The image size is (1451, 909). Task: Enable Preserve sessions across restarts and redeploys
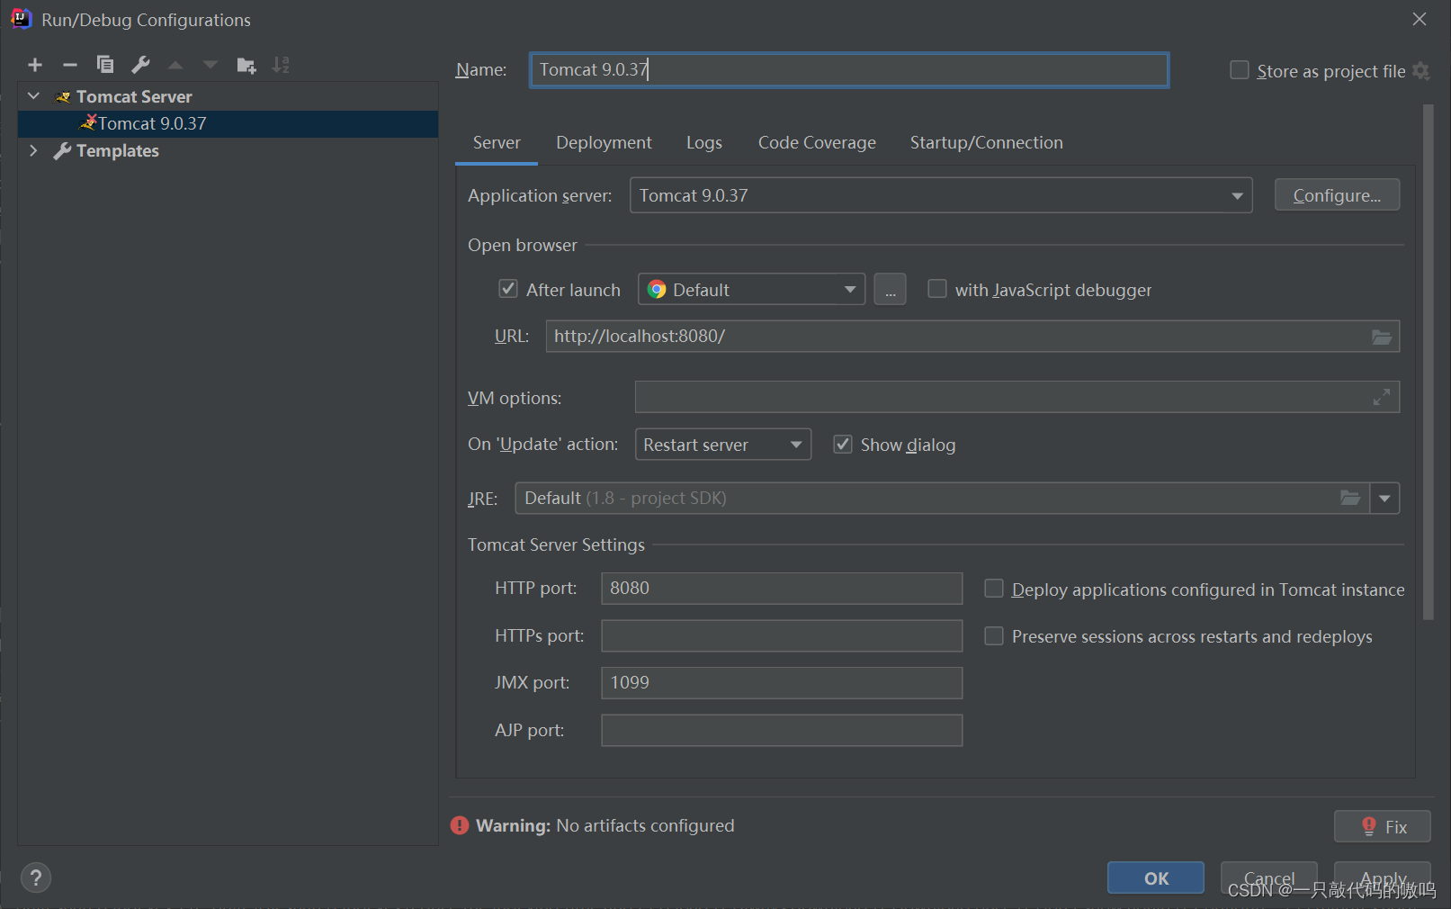pos(994,636)
